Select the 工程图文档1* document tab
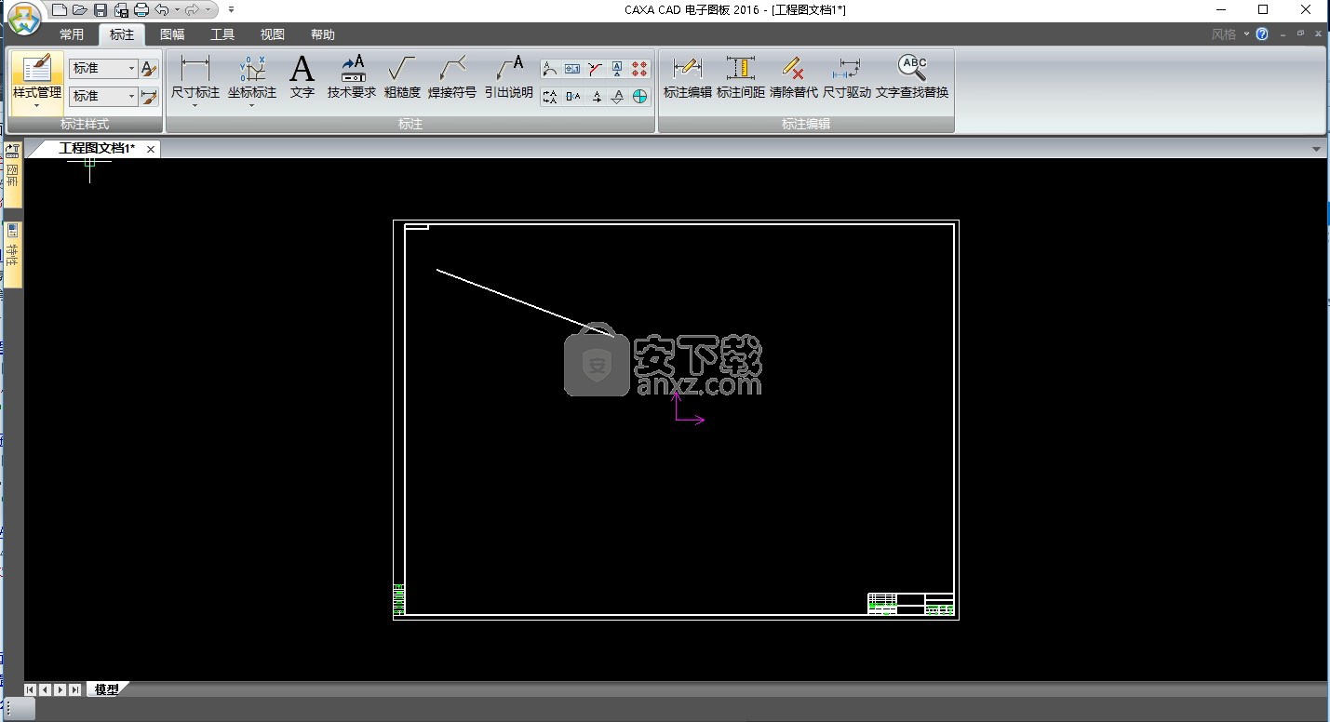The width and height of the screenshot is (1330, 722). 97,149
